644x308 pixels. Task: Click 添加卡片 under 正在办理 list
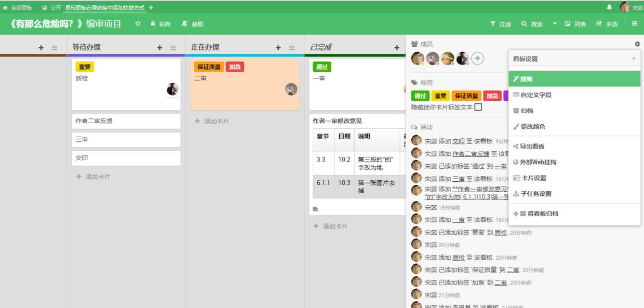point(212,121)
